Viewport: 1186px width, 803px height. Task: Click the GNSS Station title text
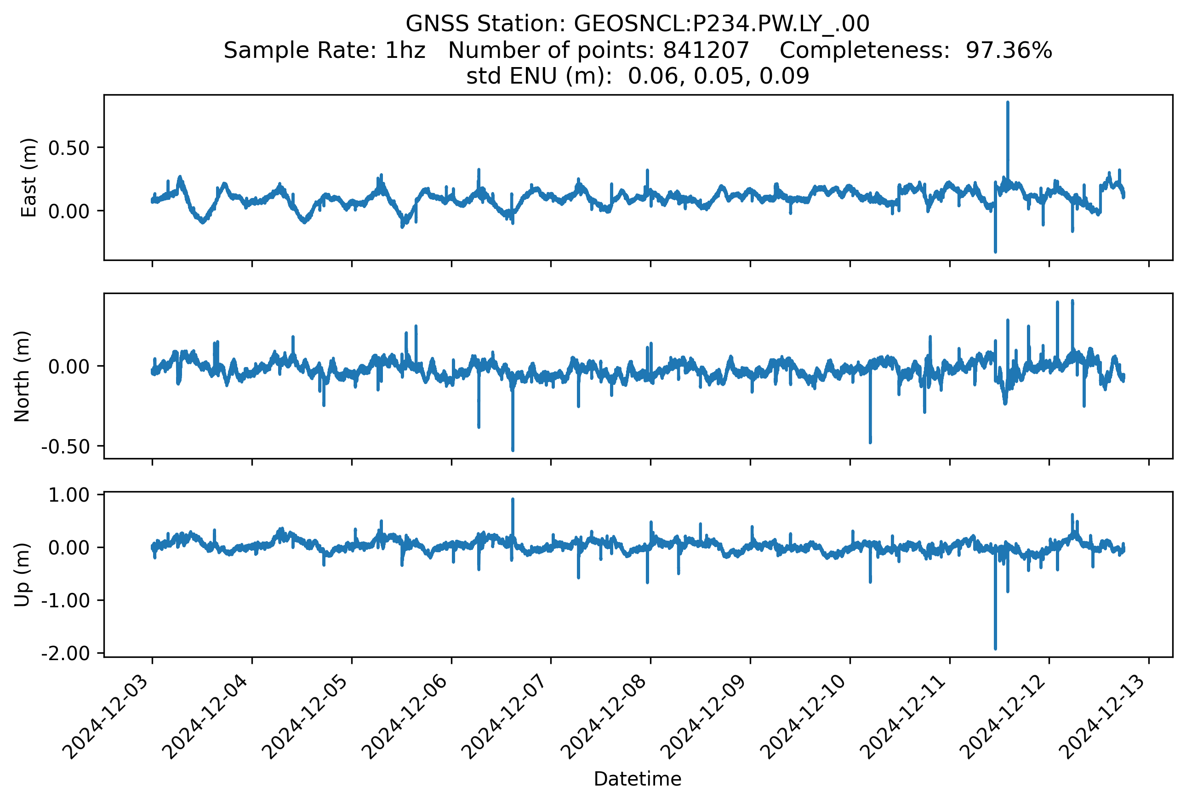[638, 23]
